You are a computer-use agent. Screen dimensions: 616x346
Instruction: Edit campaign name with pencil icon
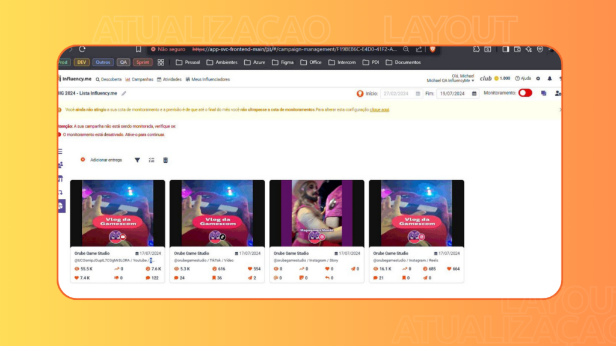click(x=124, y=93)
